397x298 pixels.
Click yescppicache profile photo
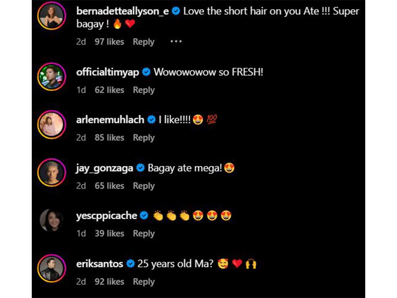pos(52,220)
